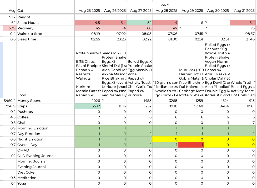Viewport: 257px width, 188px height.
Task: Select the Sleep Hours row label
Action: 28,23
